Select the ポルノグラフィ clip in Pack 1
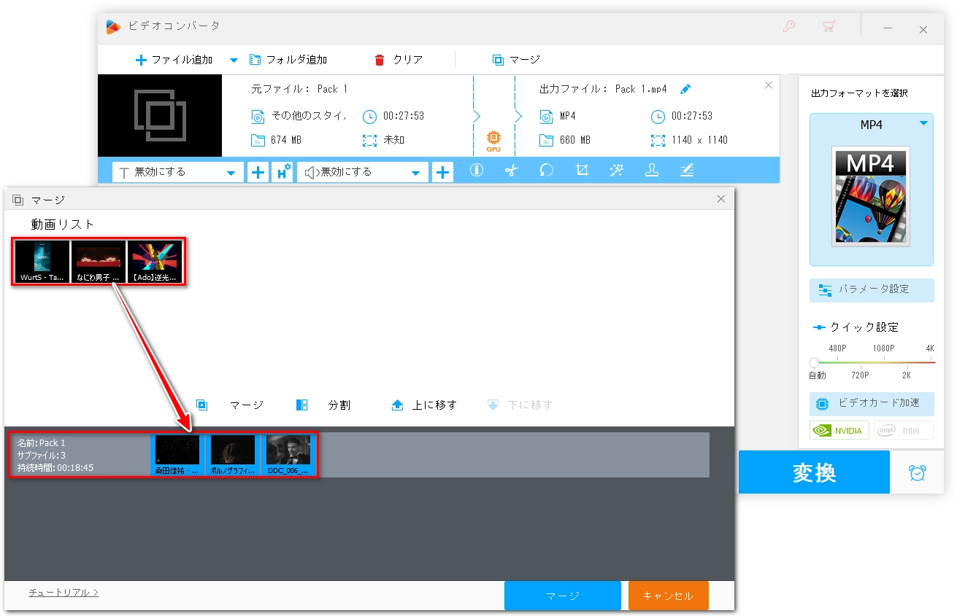The image size is (957, 616). (233, 455)
